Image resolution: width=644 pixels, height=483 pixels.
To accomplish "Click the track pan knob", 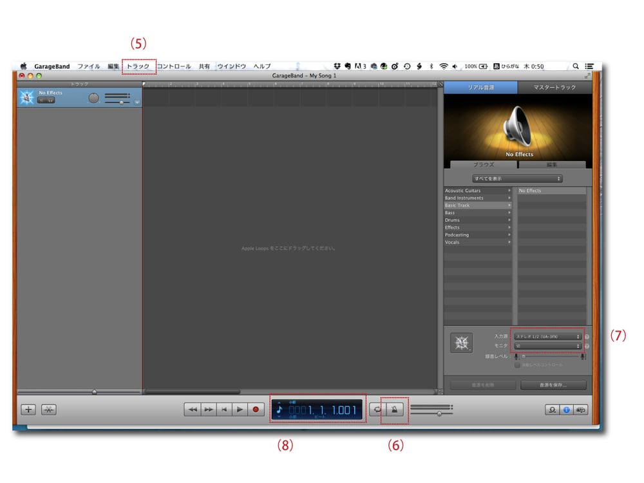I will point(93,98).
